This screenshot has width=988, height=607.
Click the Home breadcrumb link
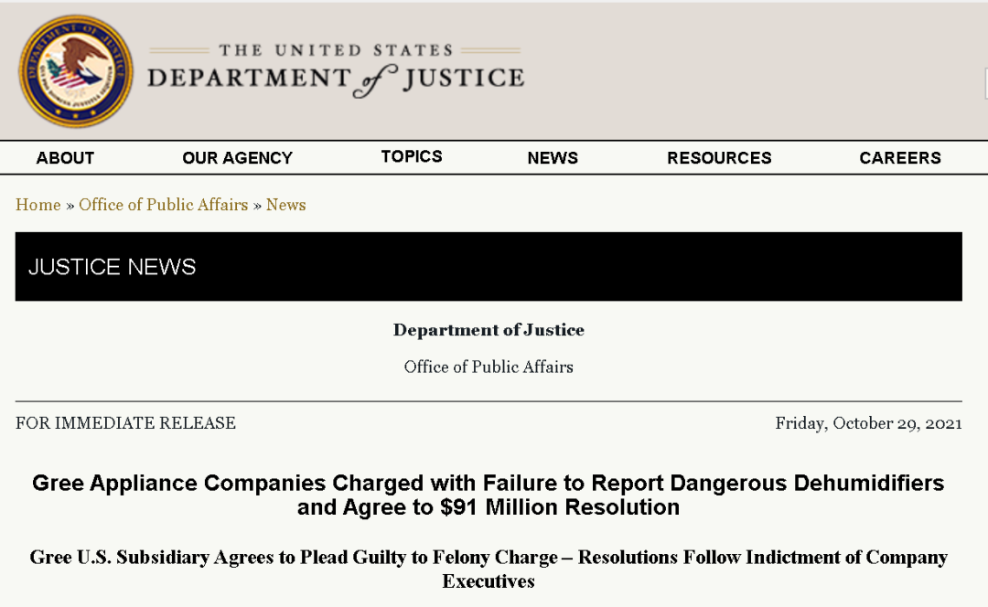coord(38,205)
